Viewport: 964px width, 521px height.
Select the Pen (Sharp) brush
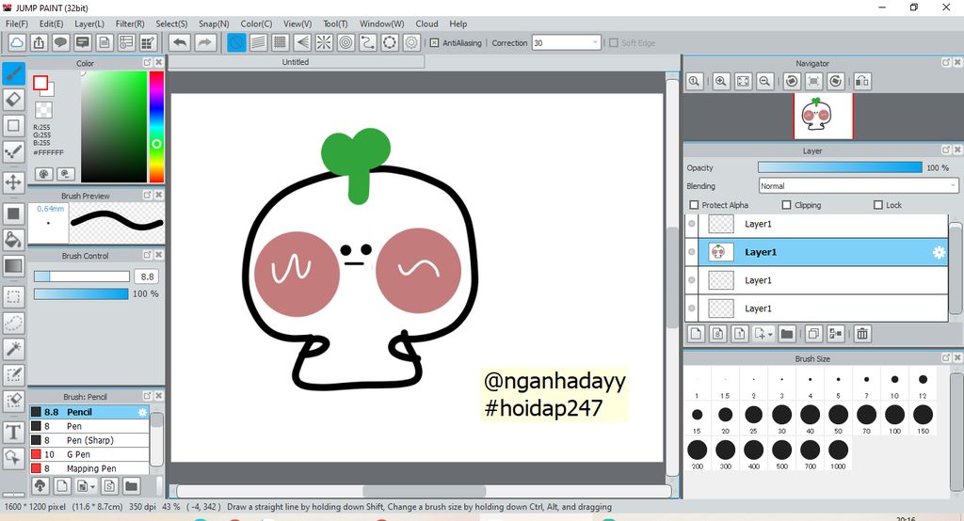click(89, 440)
